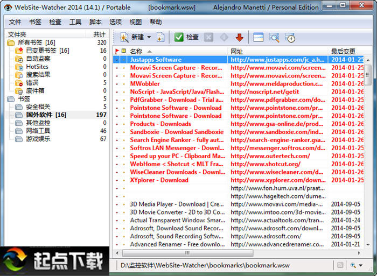The width and height of the screenshot is (377, 276).
Task: Click the horizontal scrollbar right arrow
Action: 359,253
